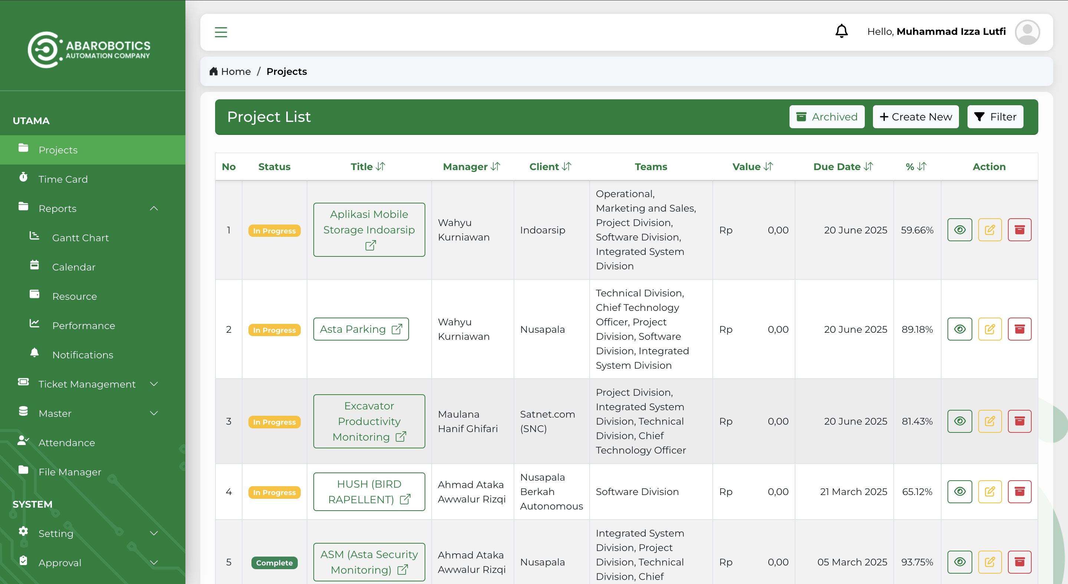Open the Aplikasi Mobile Storage Indoarsip title link
The height and width of the screenshot is (584, 1068).
point(369,230)
